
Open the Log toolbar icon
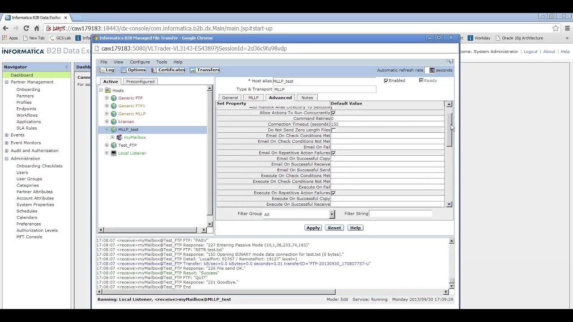pos(107,70)
